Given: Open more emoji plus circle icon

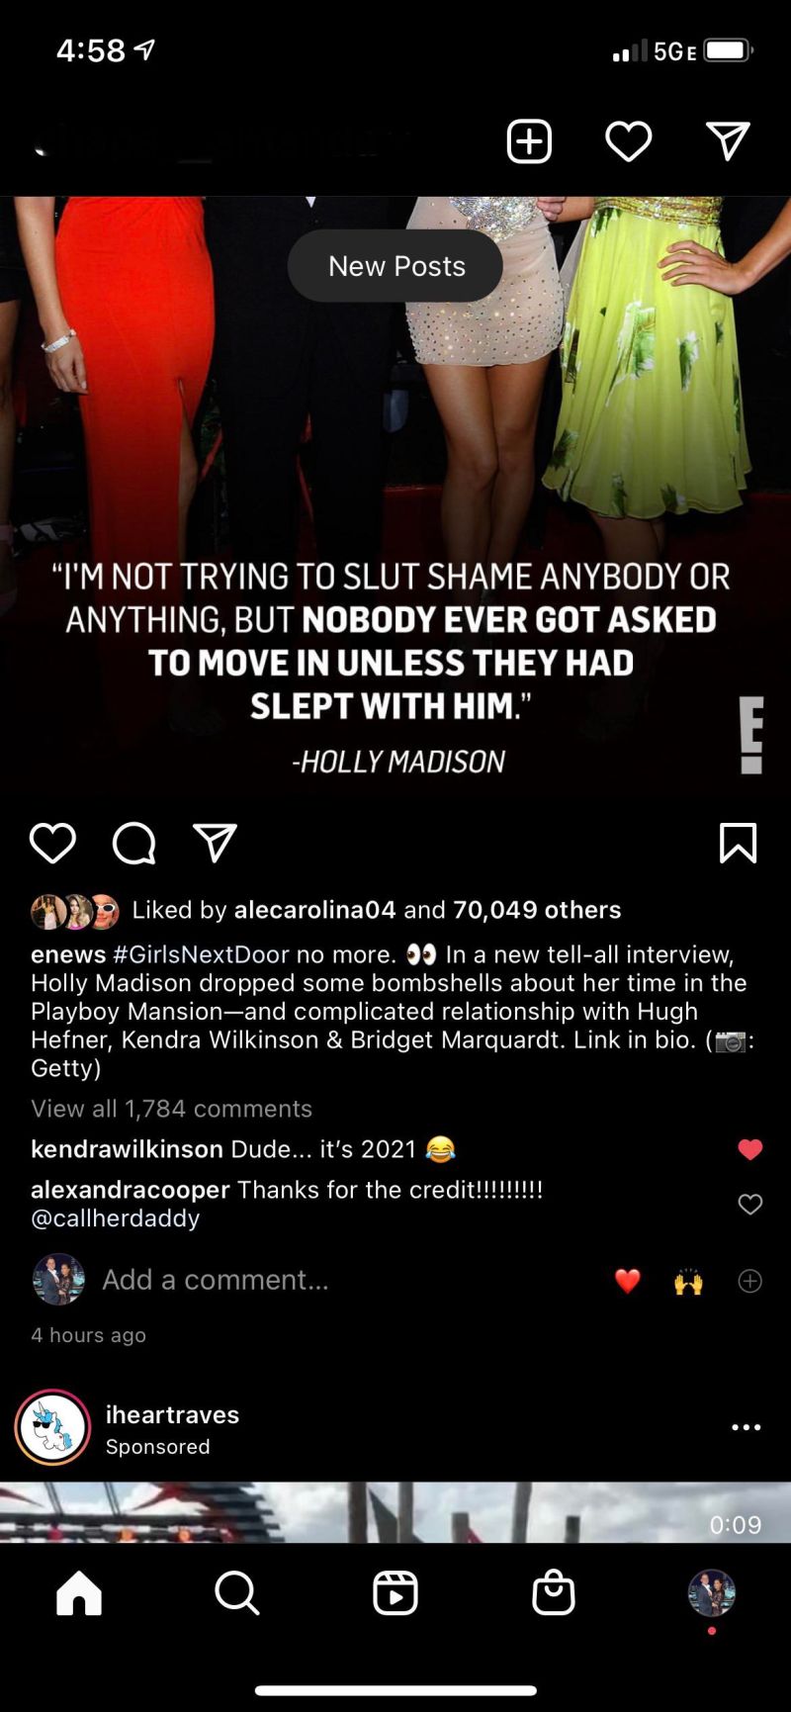Looking at the screenshot, I should click(750, 1281).
